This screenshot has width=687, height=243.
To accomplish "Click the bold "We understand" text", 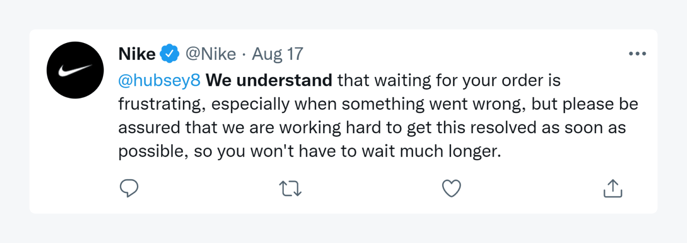I will (269, 80).
